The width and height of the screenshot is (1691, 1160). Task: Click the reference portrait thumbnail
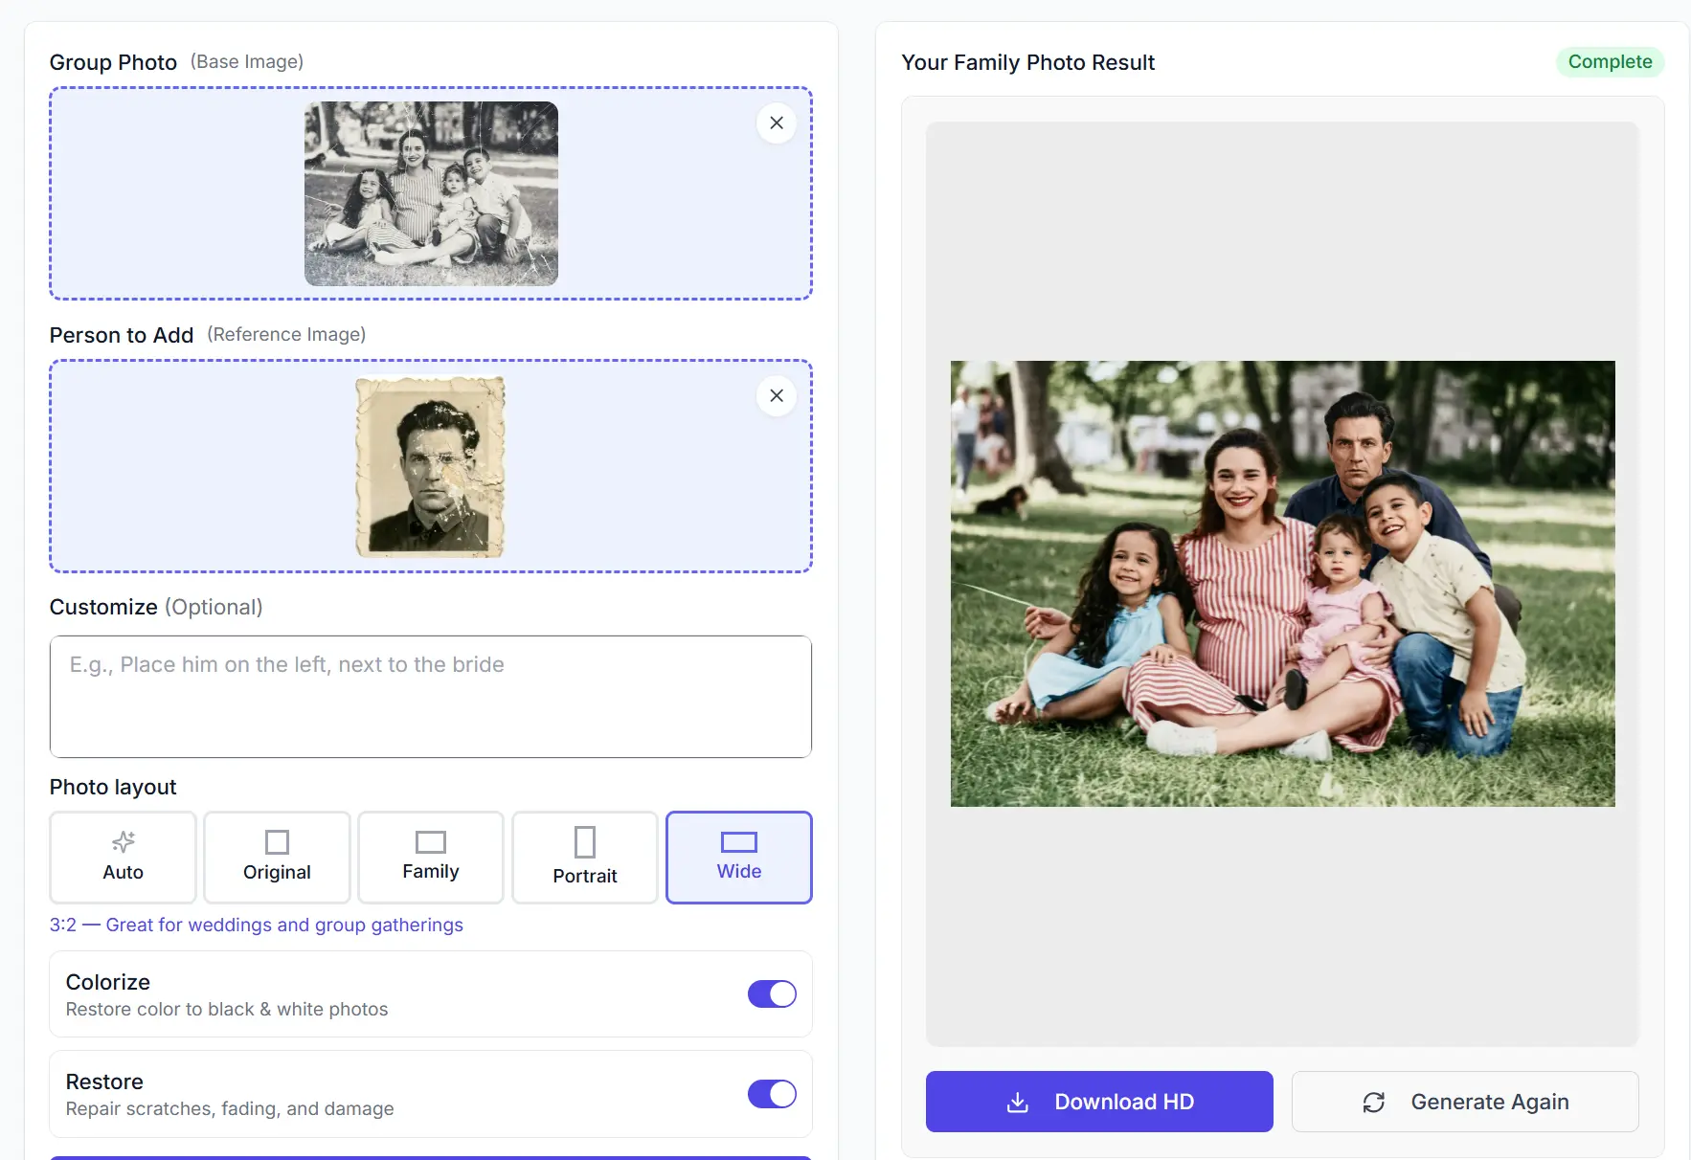(x=430, y=467)
